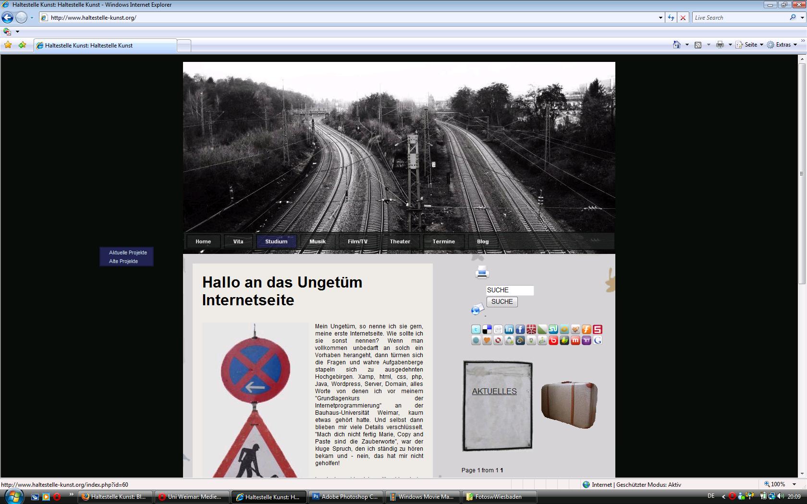Click the LinkedIn share icon

[509, 329]
